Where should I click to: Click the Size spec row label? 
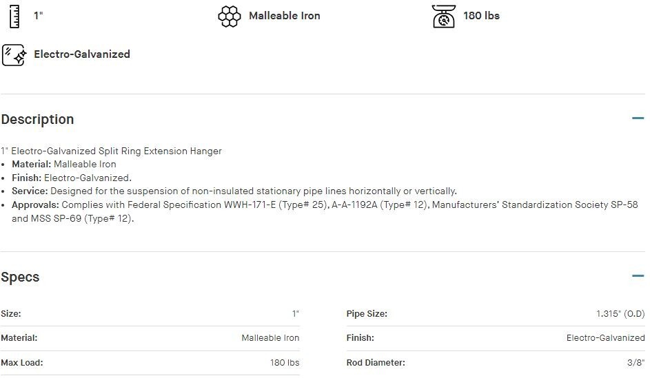(x=11, y=313)
